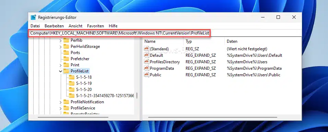Select the ProgramData value name
The width and height of the screenshot is (328, 132).
tap(162, 68)
